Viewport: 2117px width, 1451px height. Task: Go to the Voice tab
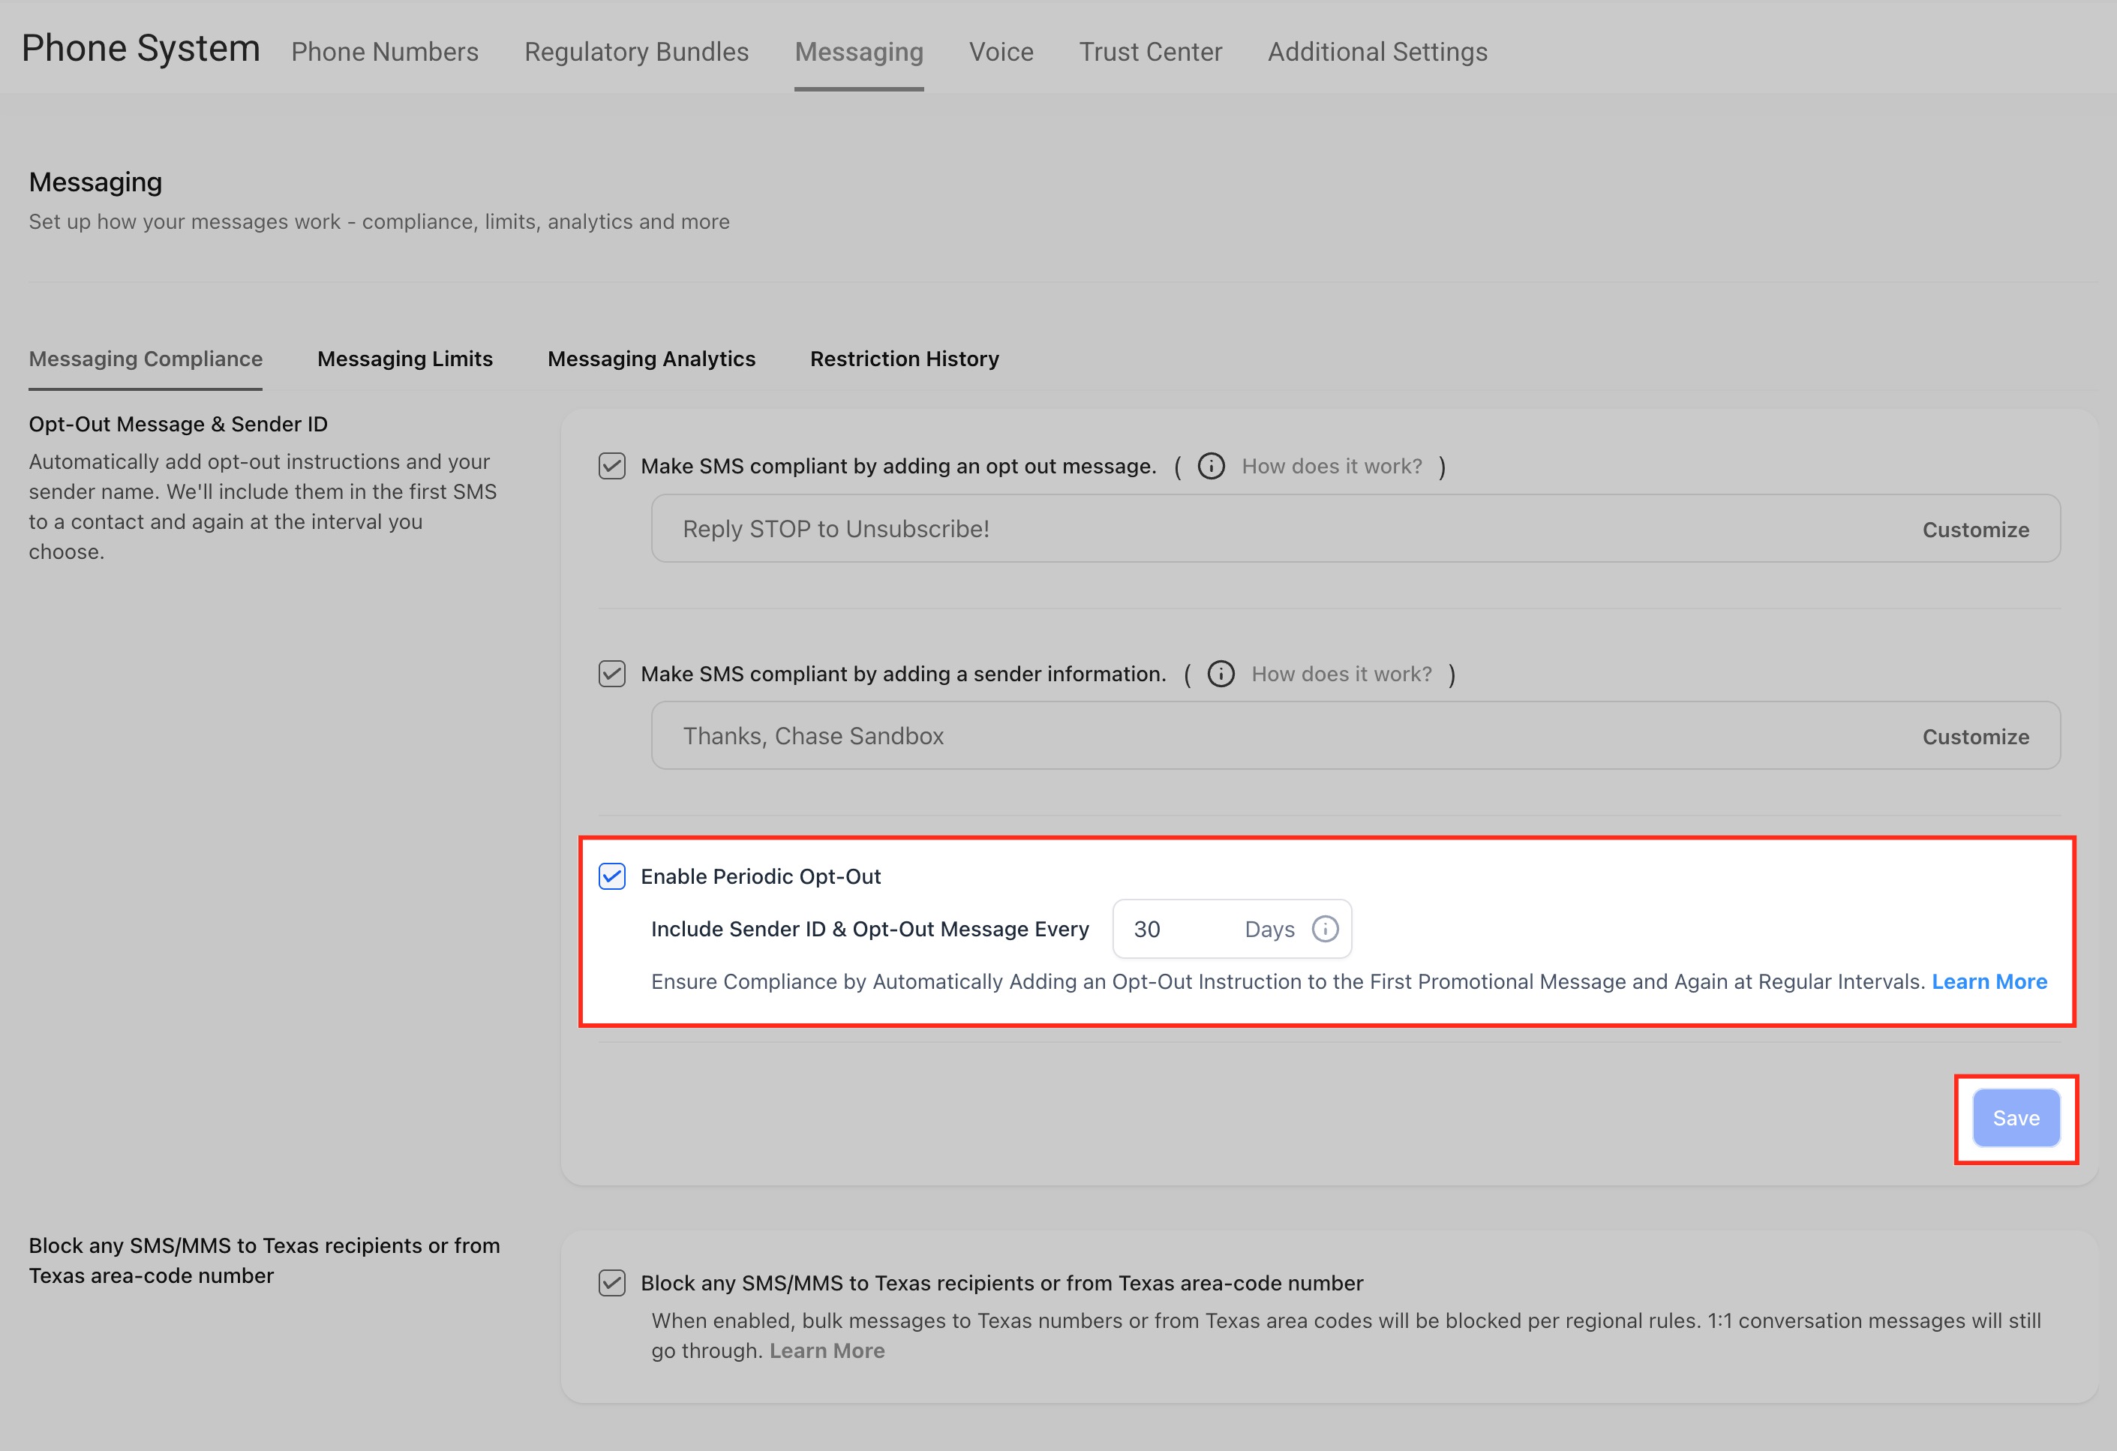pos(1001,52)
